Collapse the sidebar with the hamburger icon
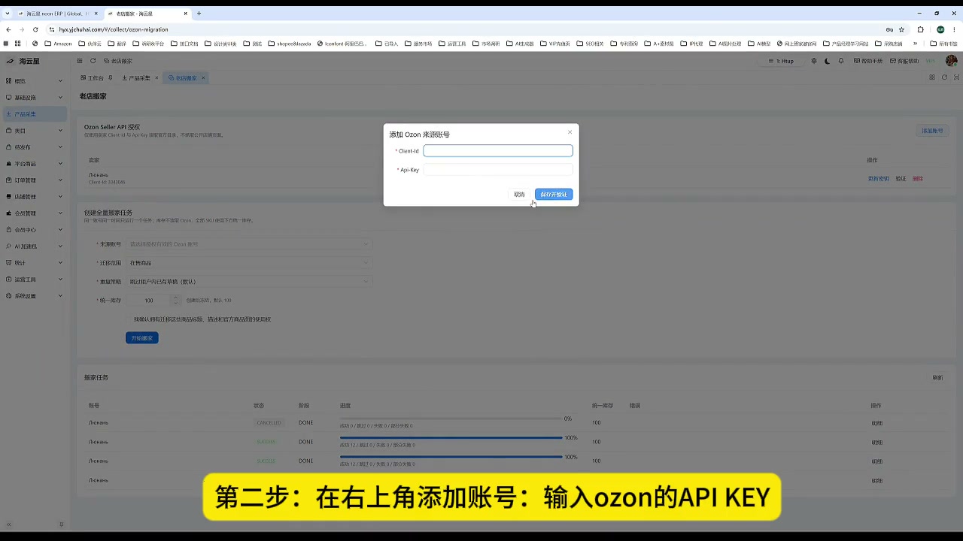Screen dimensions: 963x541 coord(80,61)
